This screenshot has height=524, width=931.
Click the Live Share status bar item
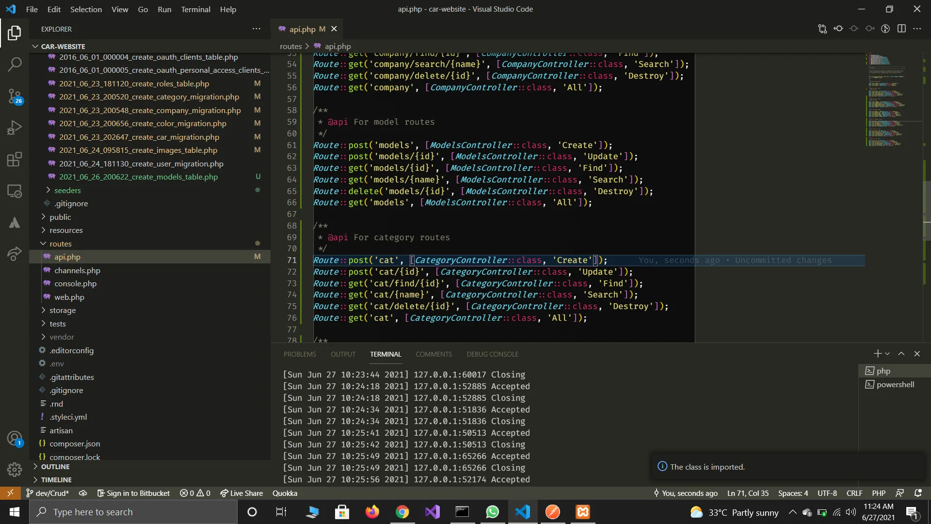point(241,493)
